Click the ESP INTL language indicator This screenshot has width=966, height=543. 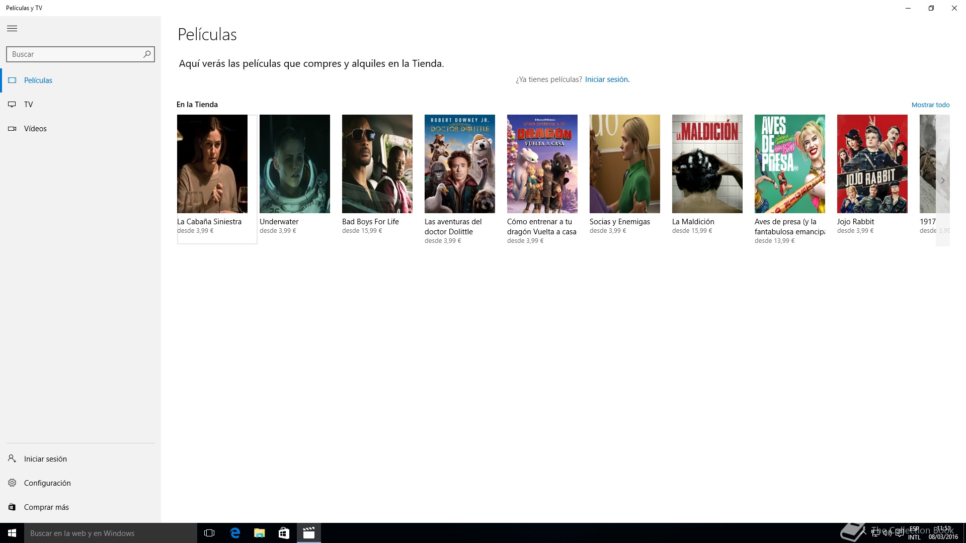[914, 533]
